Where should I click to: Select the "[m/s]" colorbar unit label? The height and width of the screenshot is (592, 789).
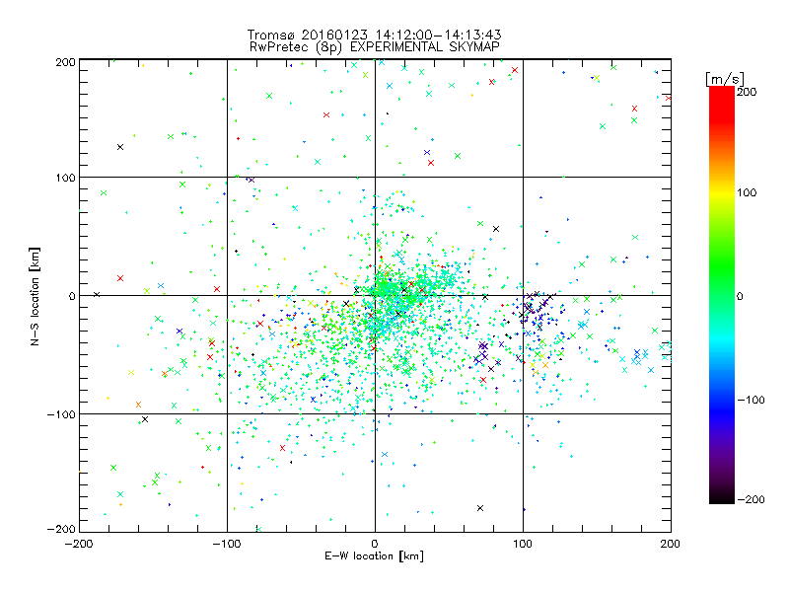[725, 79]
